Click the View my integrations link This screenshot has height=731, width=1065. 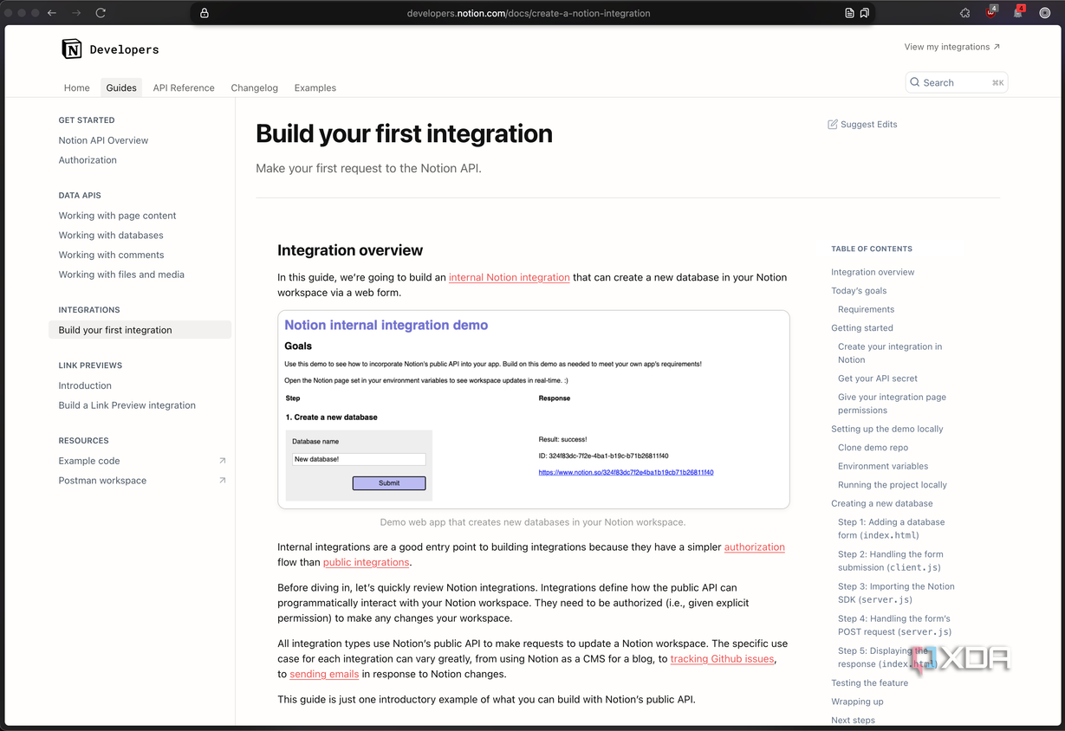[951, 47]
